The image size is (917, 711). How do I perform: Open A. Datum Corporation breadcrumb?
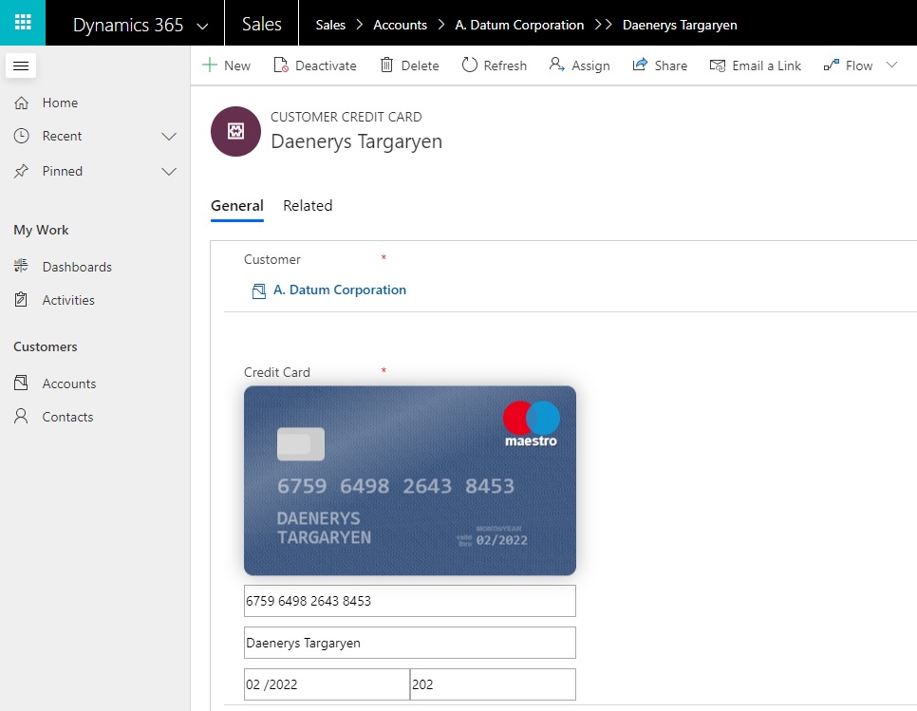click(x=519, y=25)
